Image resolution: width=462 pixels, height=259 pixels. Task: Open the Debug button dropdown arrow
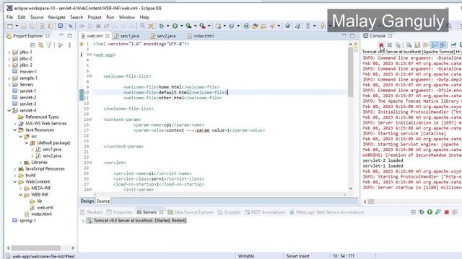168,26
